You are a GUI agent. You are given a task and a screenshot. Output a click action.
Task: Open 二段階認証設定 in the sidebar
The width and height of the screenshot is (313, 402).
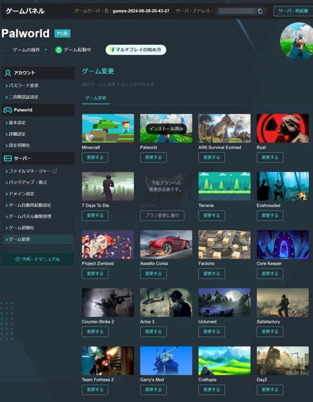point(24,97)
